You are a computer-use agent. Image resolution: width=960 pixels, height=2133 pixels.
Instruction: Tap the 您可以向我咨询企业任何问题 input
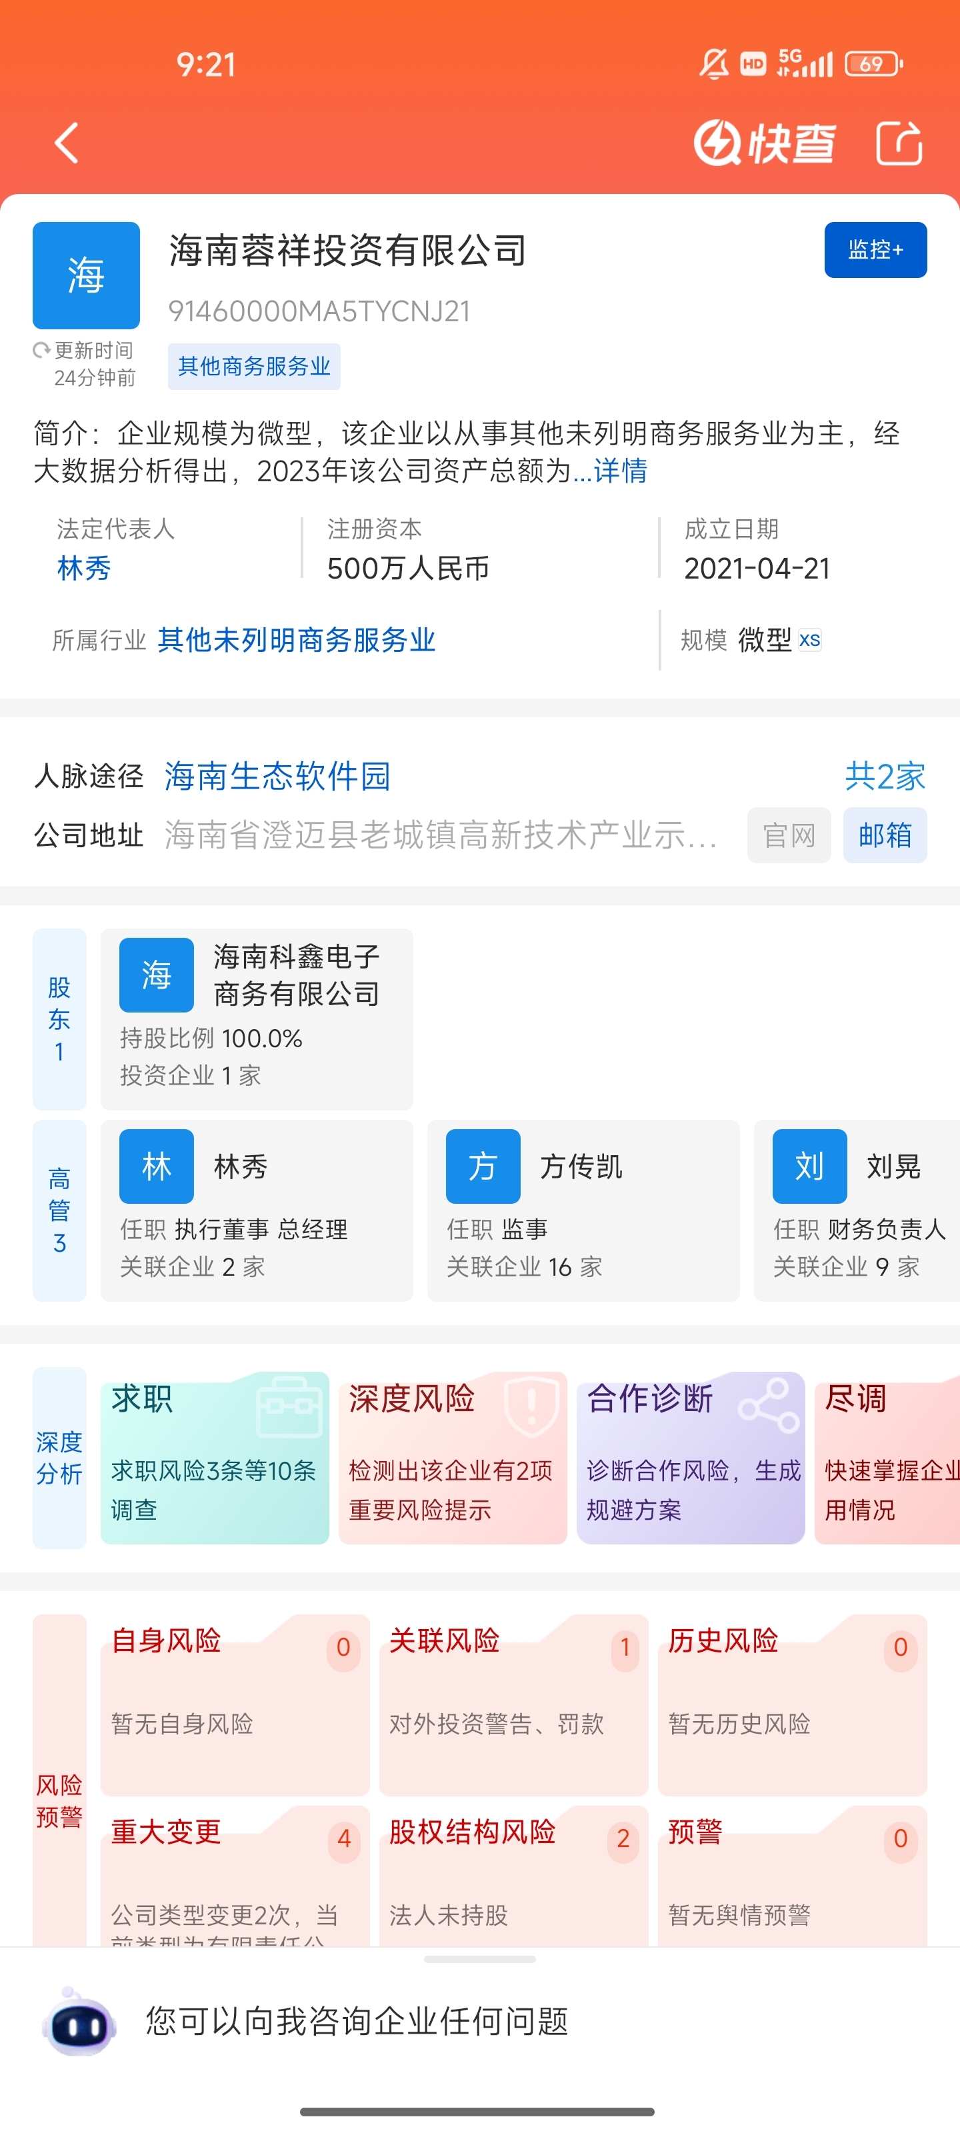[x=357, y=2021]
